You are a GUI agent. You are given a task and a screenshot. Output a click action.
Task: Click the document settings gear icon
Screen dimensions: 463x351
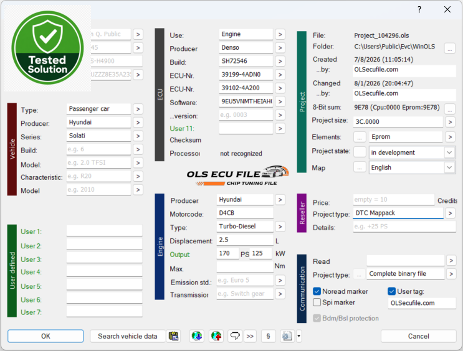pos(287,336)
